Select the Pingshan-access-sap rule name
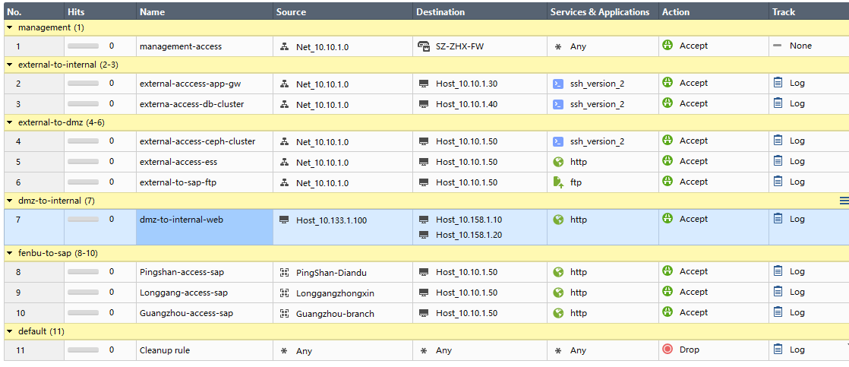Viewport: 849px width, 367px height. pyautogui.click(x=184, y=272)
